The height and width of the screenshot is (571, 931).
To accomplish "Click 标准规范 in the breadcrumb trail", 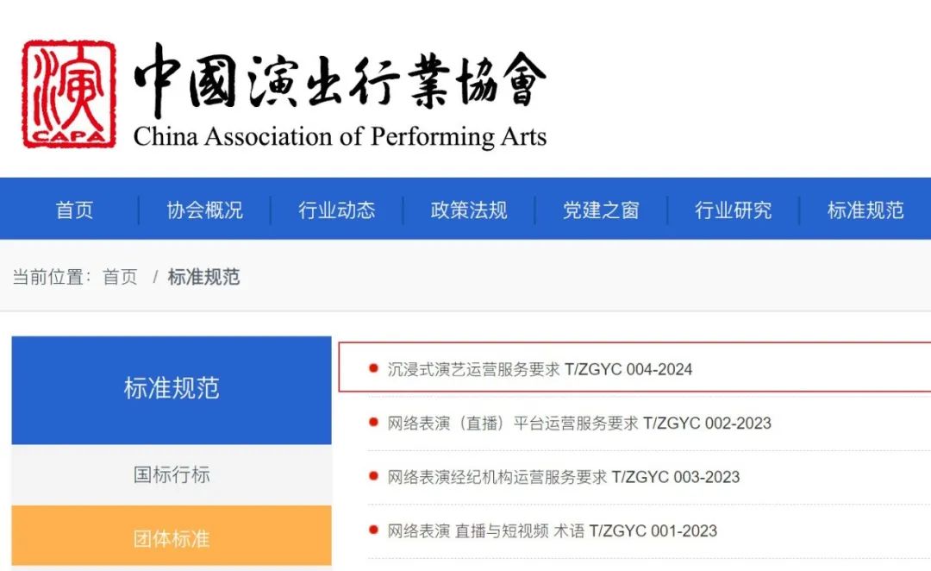I will click(x=203, y=277).
